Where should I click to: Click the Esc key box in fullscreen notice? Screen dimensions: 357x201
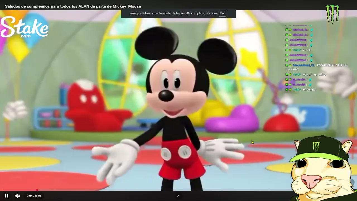click(222, 13)
